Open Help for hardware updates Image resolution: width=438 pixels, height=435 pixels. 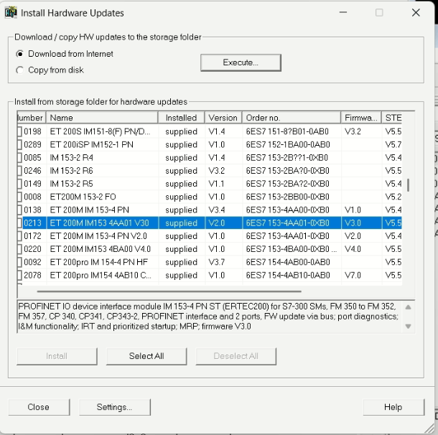pyautogui.click(x=393, y=407)
